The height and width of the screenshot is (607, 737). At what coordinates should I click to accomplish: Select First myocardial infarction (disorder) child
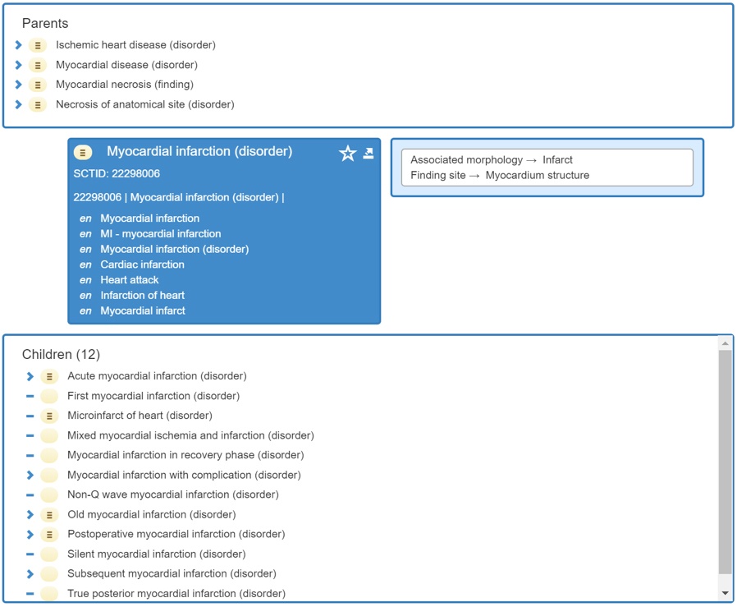153,396
